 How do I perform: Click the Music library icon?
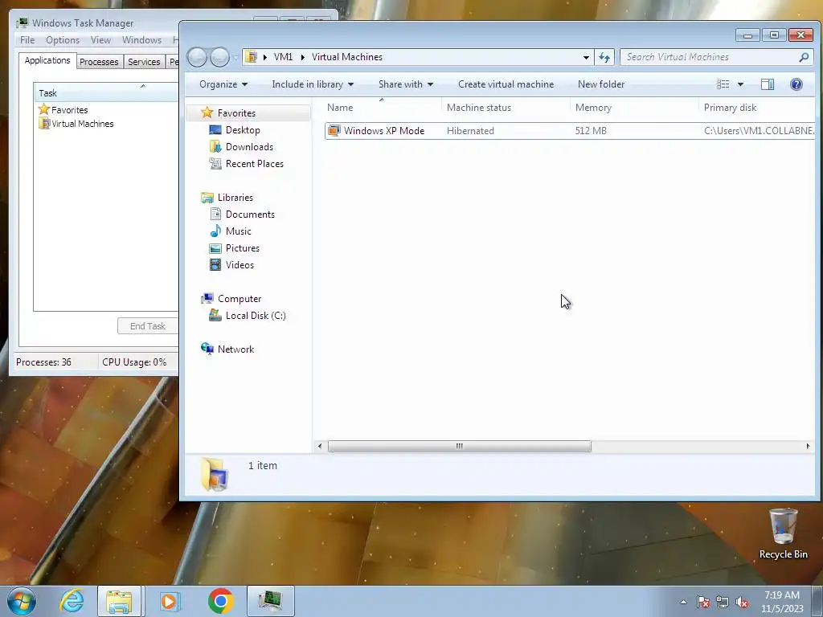click(215, 231)
